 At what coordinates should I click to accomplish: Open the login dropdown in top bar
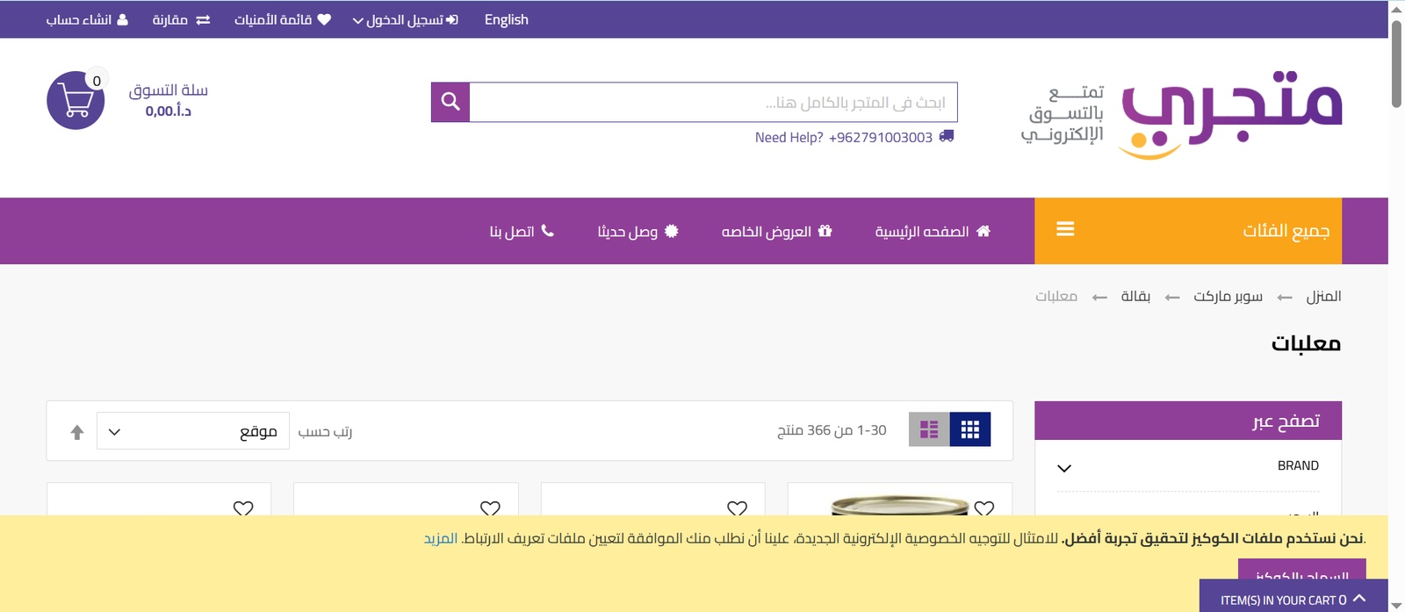pyautogui.click(x=405, y=19)
